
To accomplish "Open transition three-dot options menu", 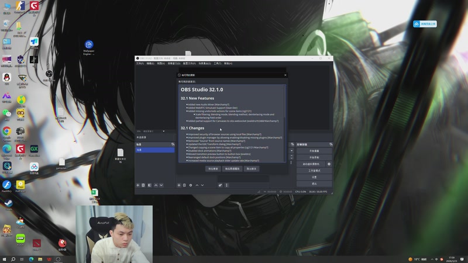I will (291, 163).
